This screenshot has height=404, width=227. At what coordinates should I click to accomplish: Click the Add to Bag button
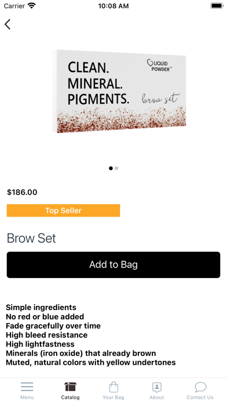113,265
